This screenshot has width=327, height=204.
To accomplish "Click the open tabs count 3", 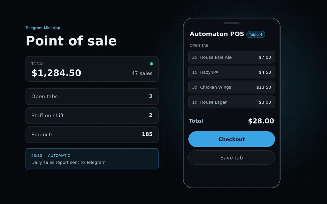I will 151,96.
